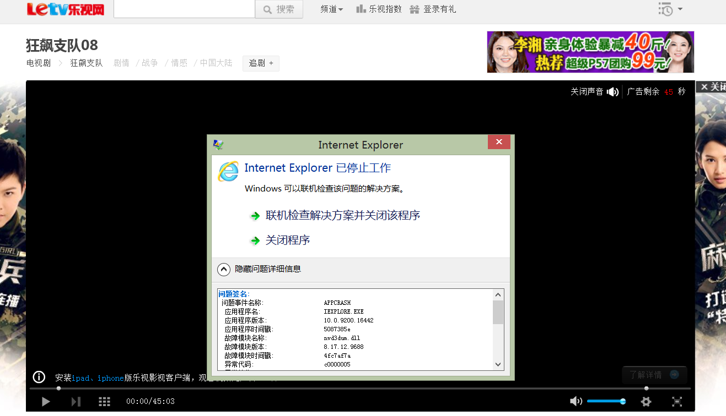Select the 剧情 genre tag
Screen dimensions: 726x416
coord(121,63)
